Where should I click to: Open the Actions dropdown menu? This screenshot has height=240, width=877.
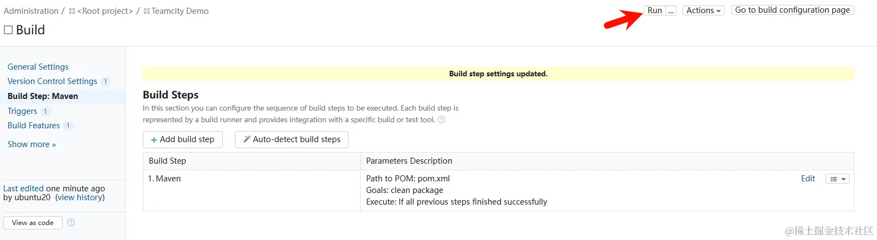[703, 11]
